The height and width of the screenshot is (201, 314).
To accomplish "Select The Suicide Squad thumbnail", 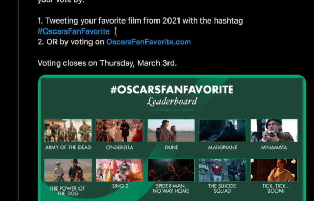I will coord(222,170).
